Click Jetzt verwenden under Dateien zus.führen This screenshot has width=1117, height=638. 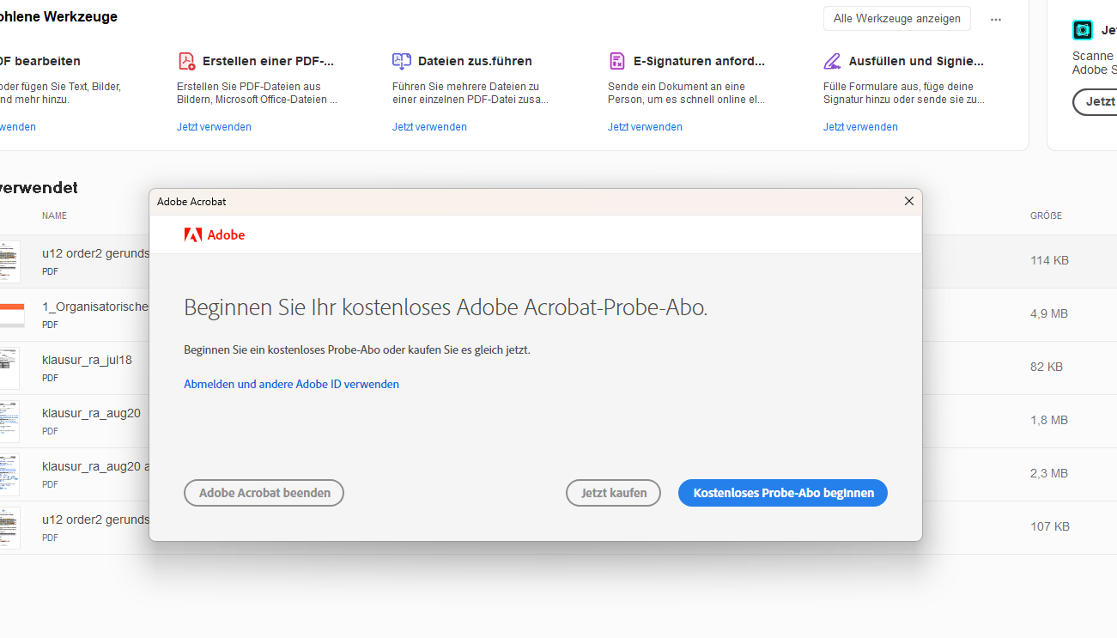[x=429, y=127]
